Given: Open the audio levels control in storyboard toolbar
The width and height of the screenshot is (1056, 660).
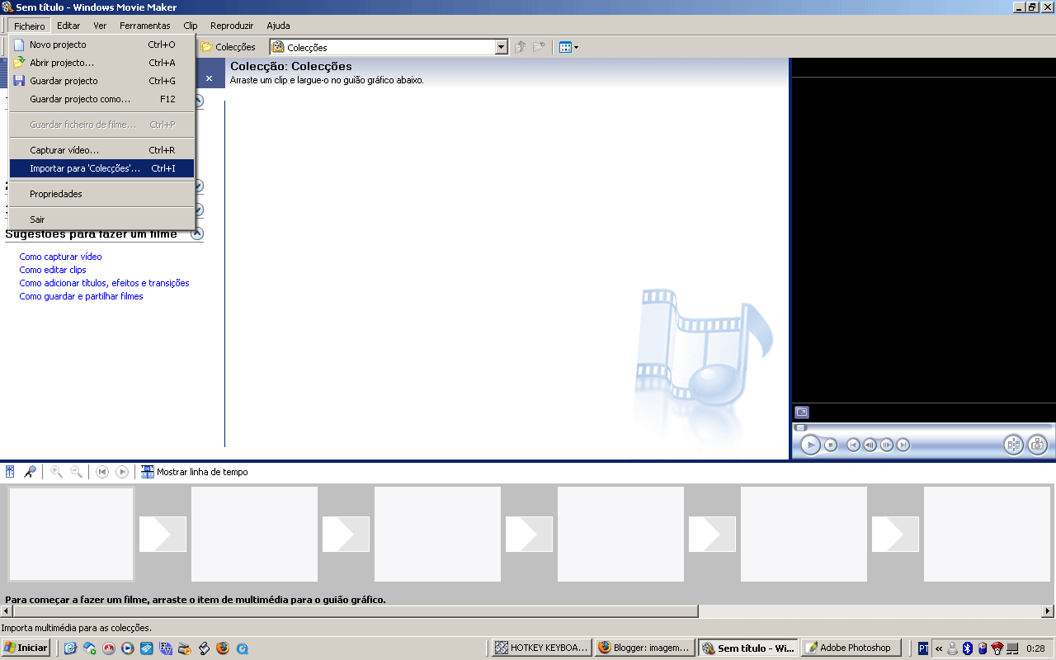Looking at the screenshot, I should 10,472.
